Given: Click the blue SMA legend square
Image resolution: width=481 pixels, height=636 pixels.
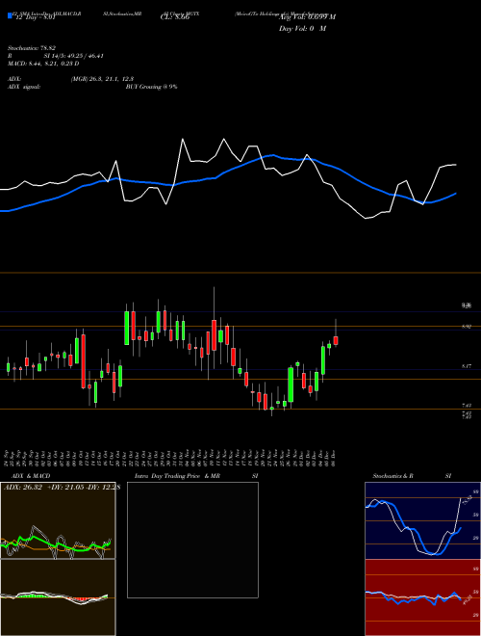Looking at the screenshot, I should tap(10, 15).
